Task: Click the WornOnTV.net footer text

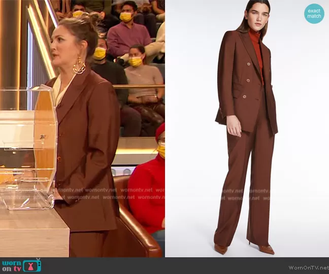Action: tap(309, 267)
